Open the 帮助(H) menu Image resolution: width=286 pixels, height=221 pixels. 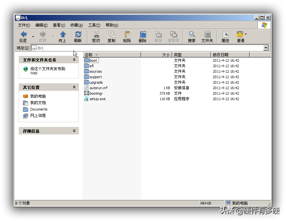pos(112,25)
